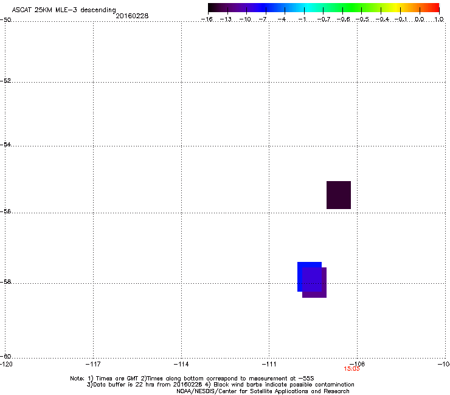
Task: Click the colorbar label -1
Action: pos(302,19)
